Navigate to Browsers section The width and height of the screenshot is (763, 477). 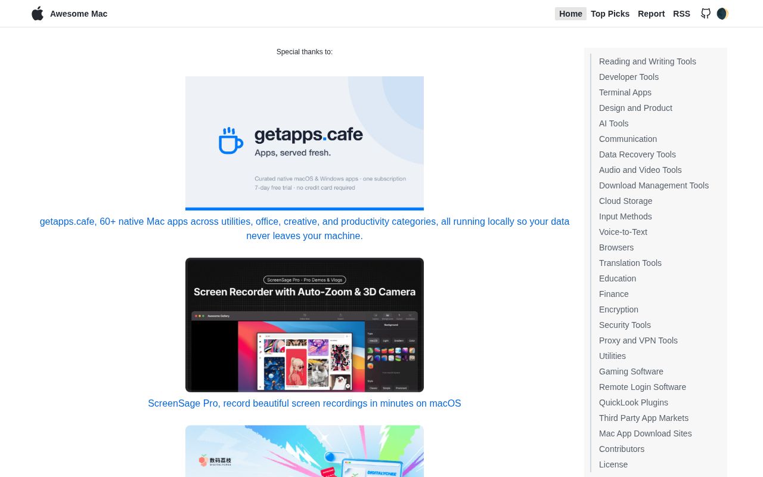(x=616, y=247)
